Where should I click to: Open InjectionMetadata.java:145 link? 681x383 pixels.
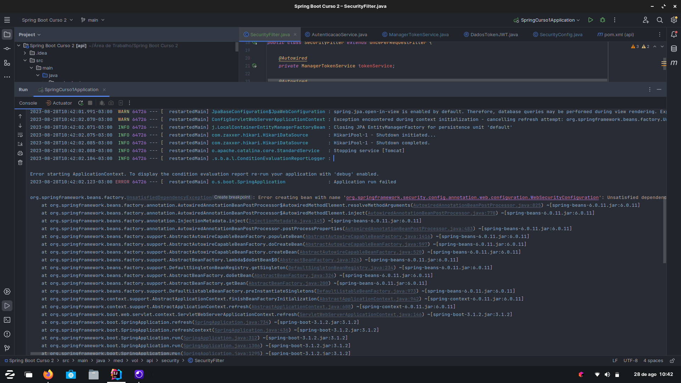pos(286,221)
